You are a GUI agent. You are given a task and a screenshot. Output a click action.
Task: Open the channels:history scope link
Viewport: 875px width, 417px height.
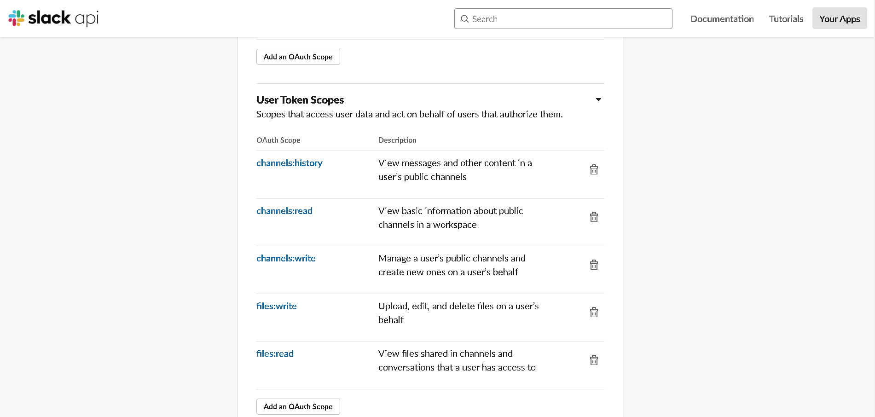click(x=289, y=163)
